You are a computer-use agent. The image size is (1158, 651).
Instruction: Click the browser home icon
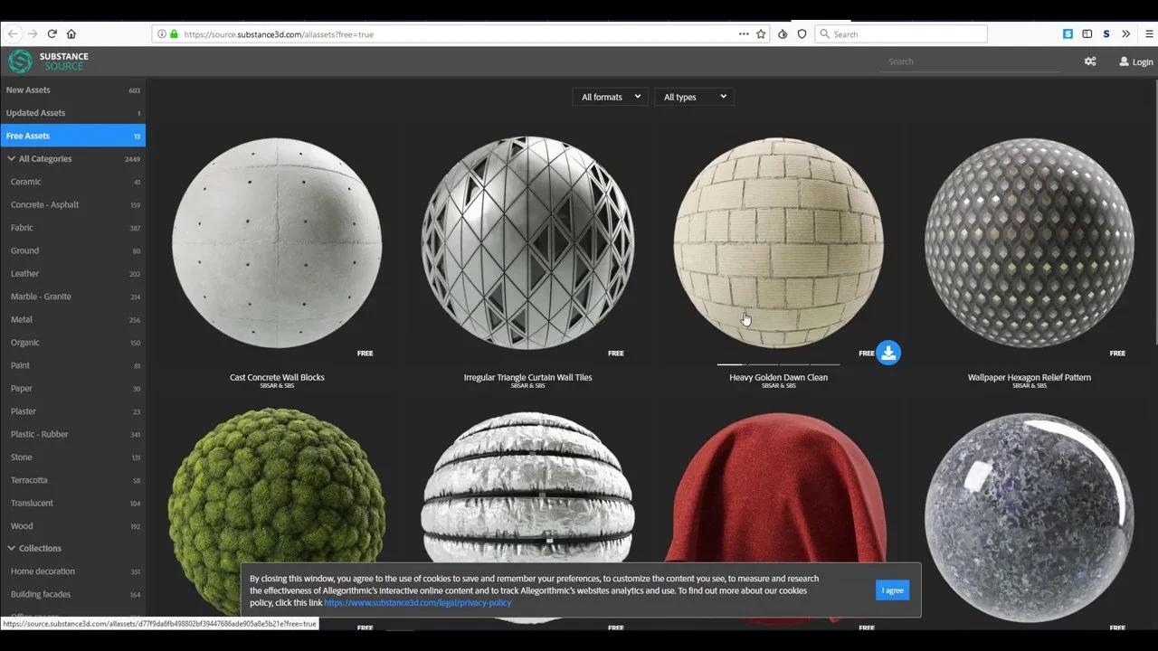tap(71, 33)
